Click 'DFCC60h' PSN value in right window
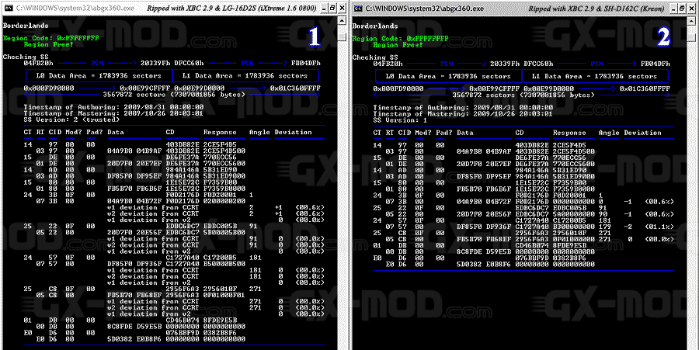This screenshot has height=350, width=699. (x=538, y=64)
